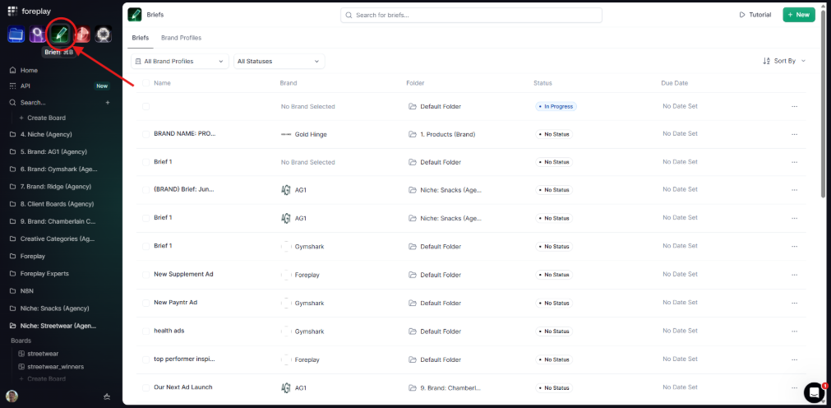Click the Status column header
831x408 pixels.
[x=542, y=83]
